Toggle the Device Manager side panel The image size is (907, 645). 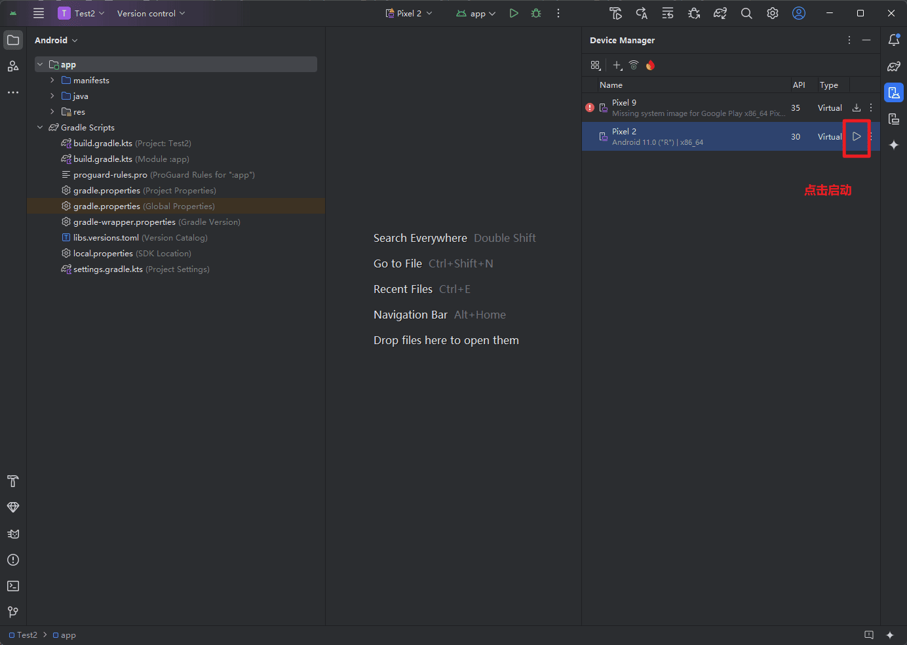coord(894,92)
